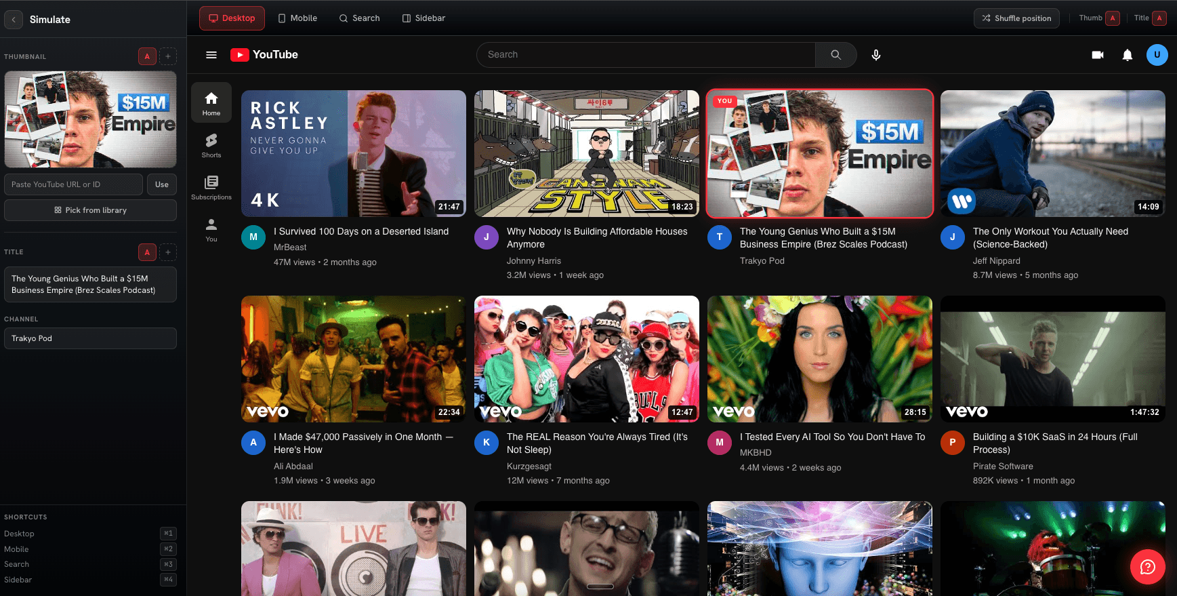1177x596 pixels.
Task: Open Johnny Harris channel name link
Action: pos(534,261)
